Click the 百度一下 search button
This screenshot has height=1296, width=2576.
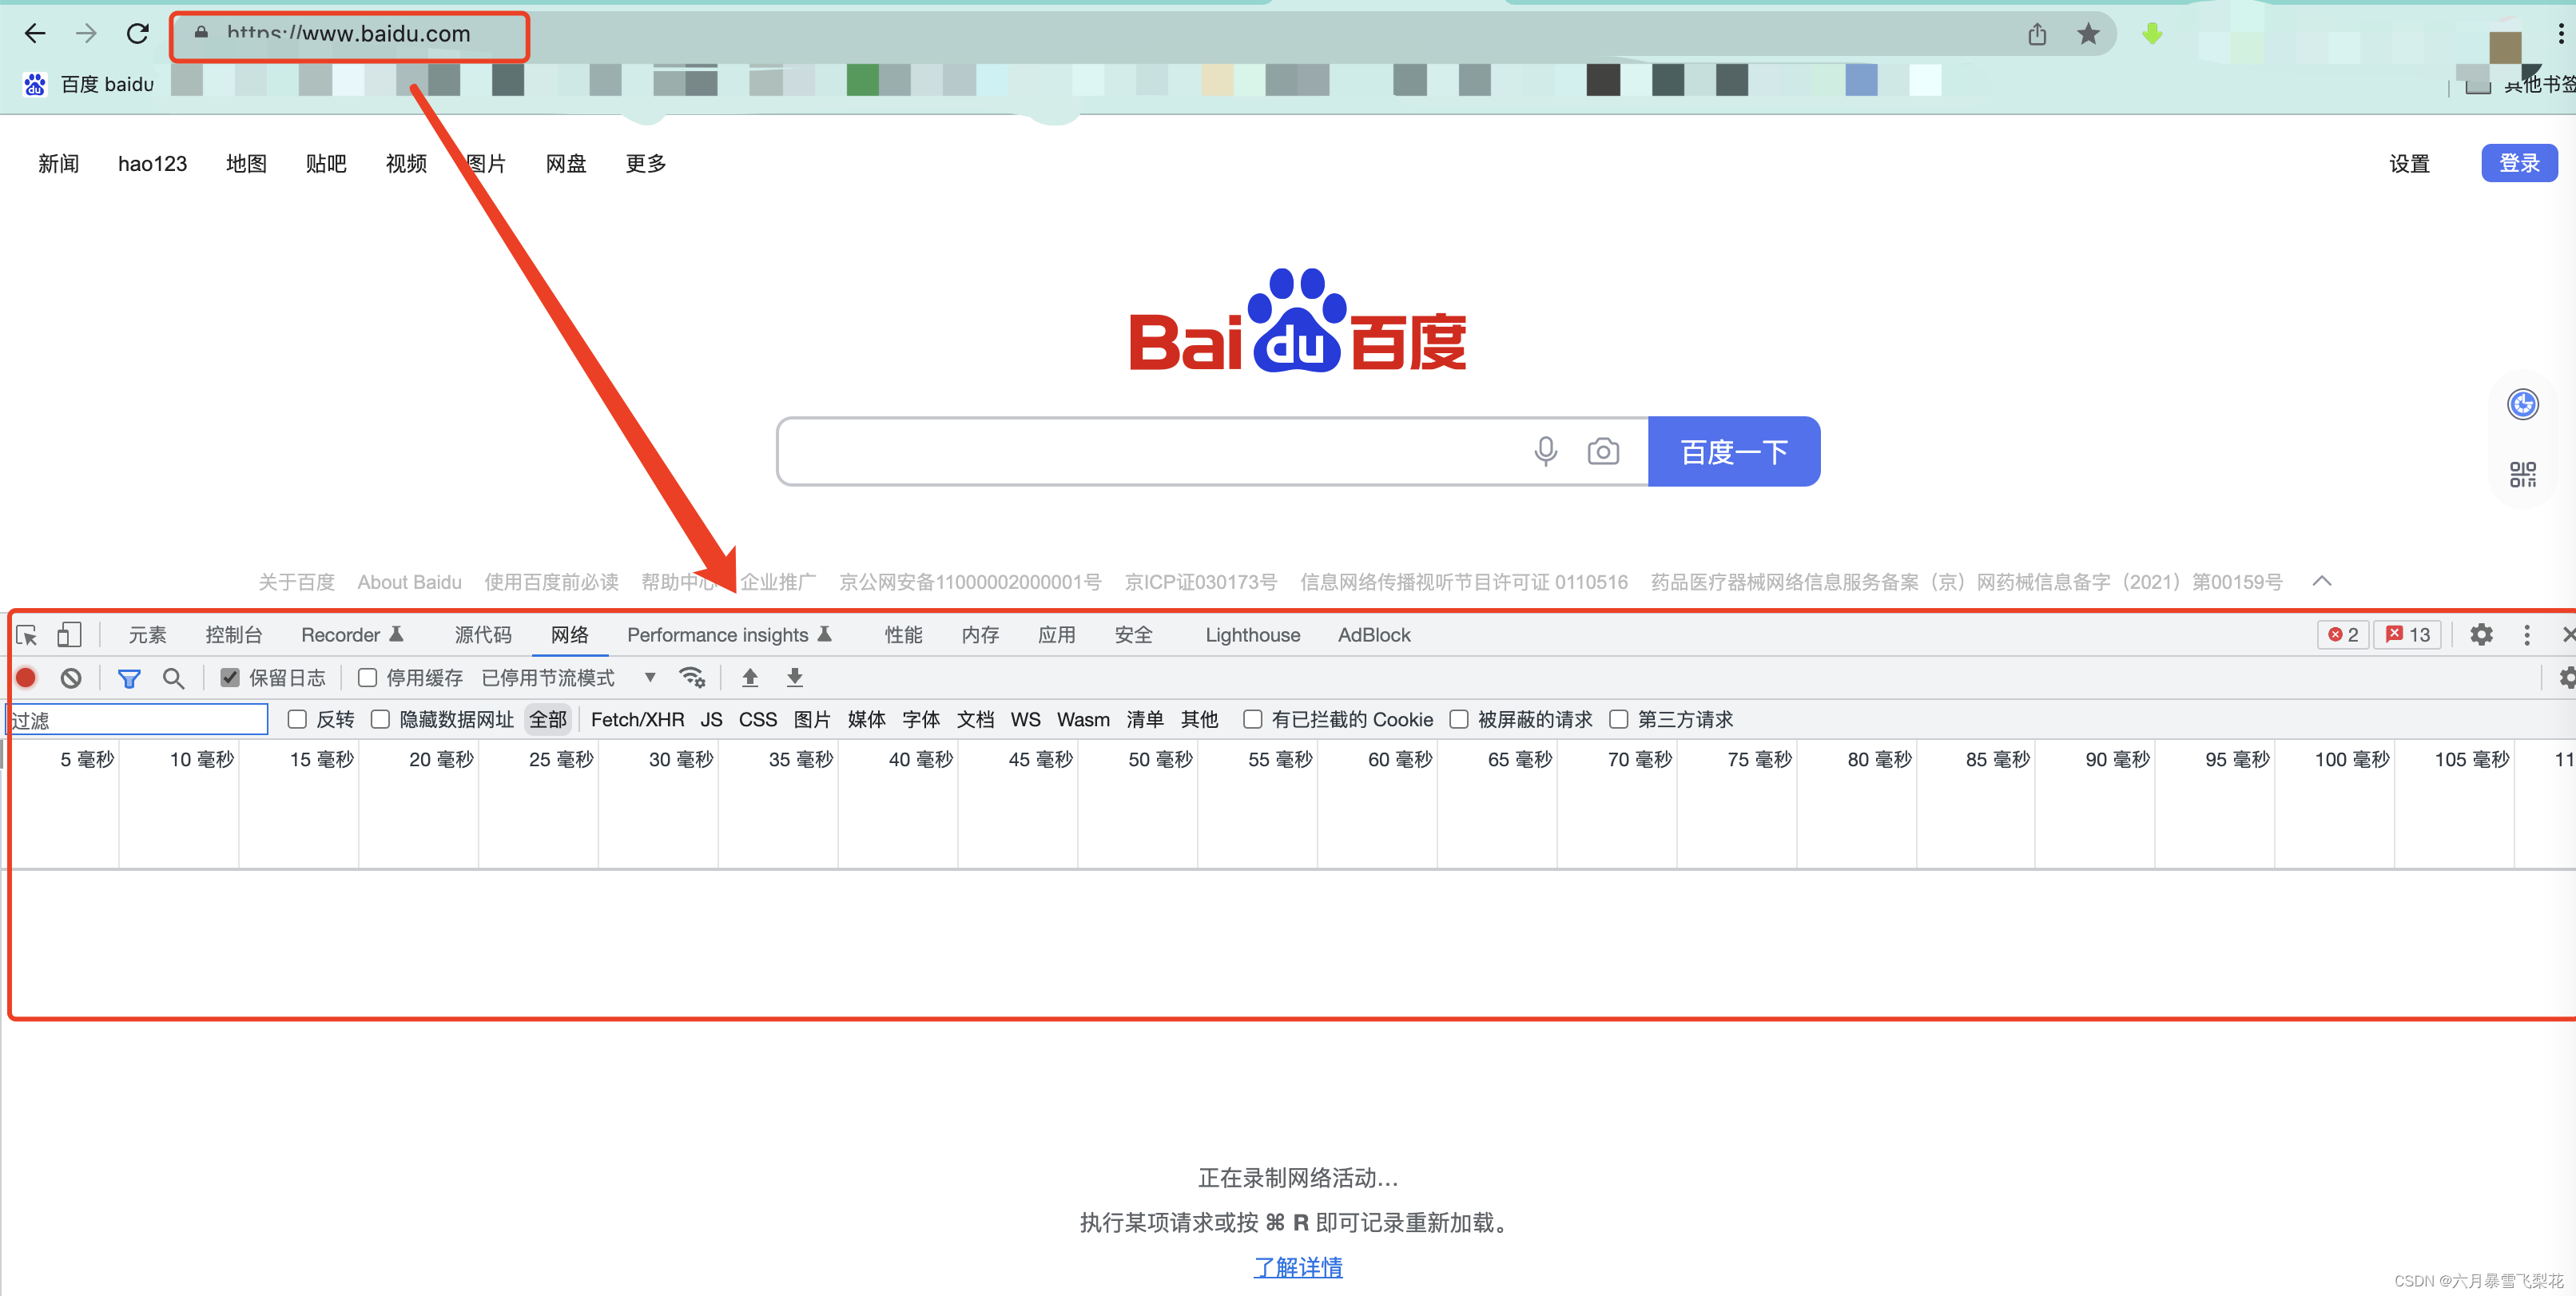click(x=1733, y=452)
